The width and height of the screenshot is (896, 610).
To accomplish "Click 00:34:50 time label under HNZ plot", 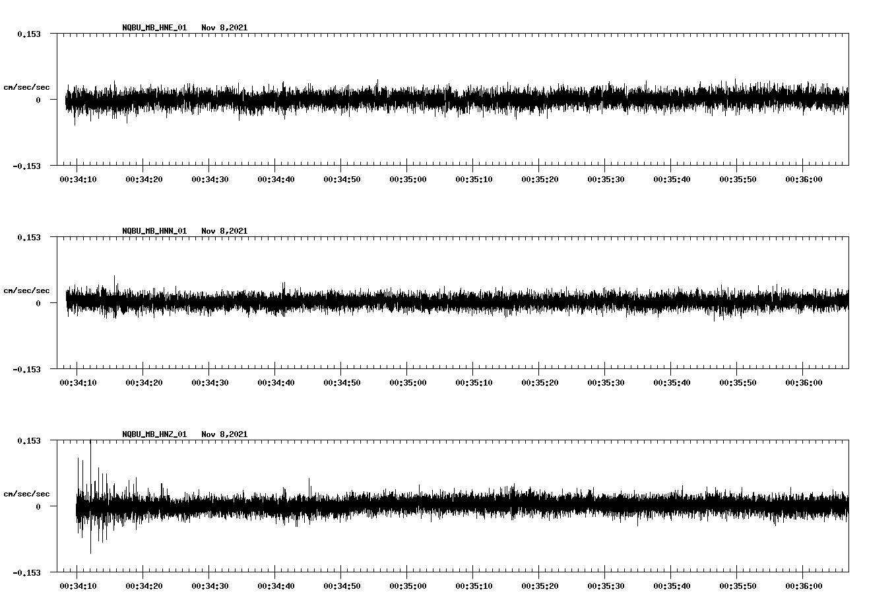I will click(x=342, y=586).
